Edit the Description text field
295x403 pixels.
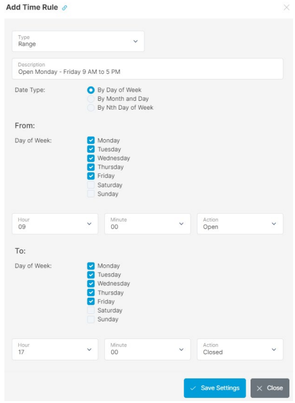pyautogui.click(x=147, y=68)
